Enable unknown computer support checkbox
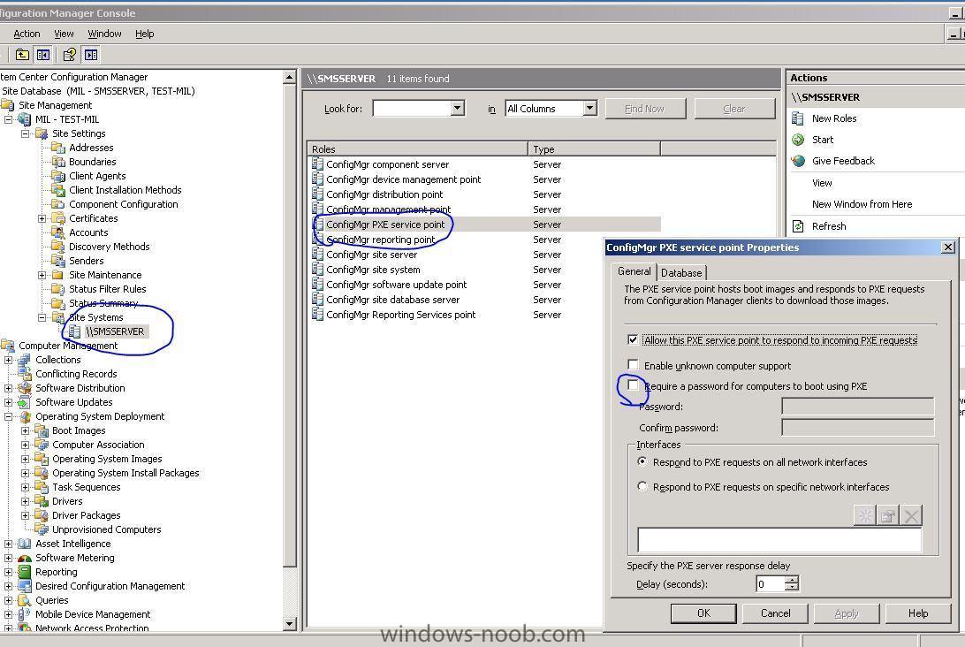Screen dimensions: 965x647 (x=633, y=364)
